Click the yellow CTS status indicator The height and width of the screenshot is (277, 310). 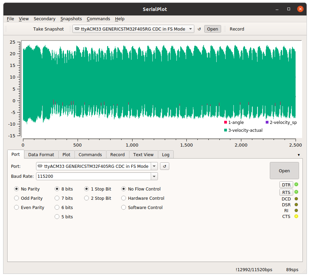click(296, 216)
